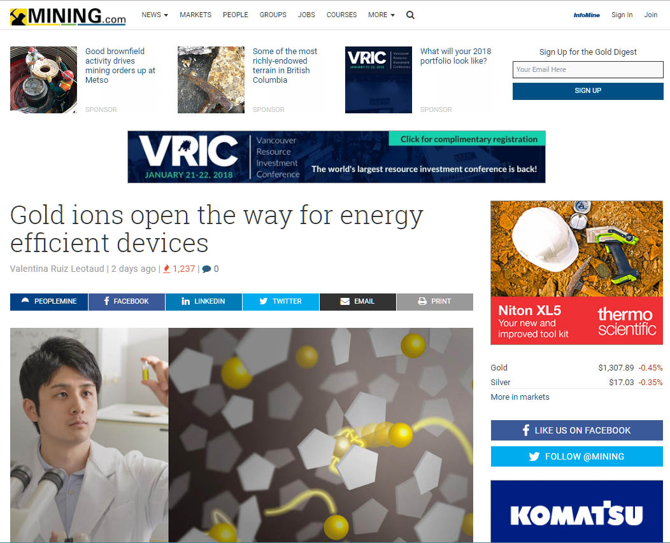This screenshot has width=670, height=543.
Task: Tweet the article using Twitter button
Action: [281, 302]
